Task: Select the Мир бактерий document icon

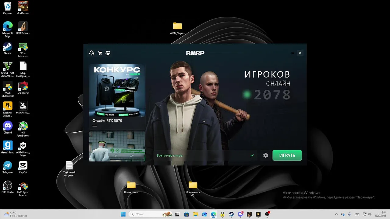Action: 23,69
